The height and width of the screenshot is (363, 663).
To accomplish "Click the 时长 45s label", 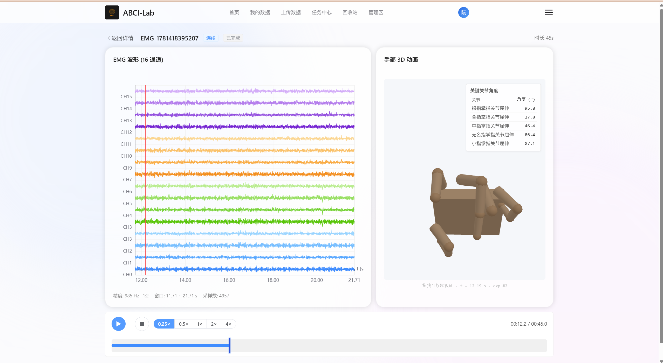I will click(x=544, y=38).
